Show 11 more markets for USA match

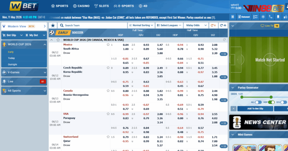[x=224, y=123]
